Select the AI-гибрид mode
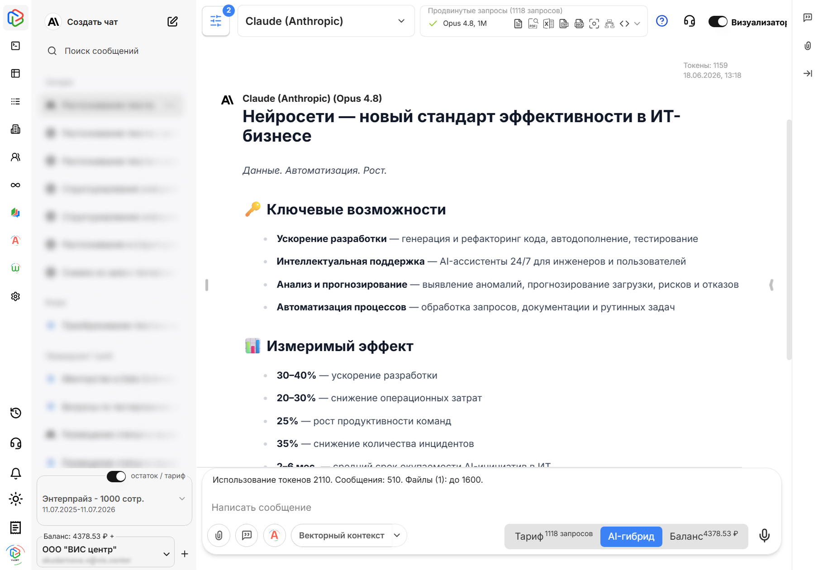This screenshot has height=570, width=823. tap(631, 537)
